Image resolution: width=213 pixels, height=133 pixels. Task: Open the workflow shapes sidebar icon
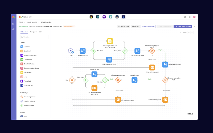click(13, 29)
